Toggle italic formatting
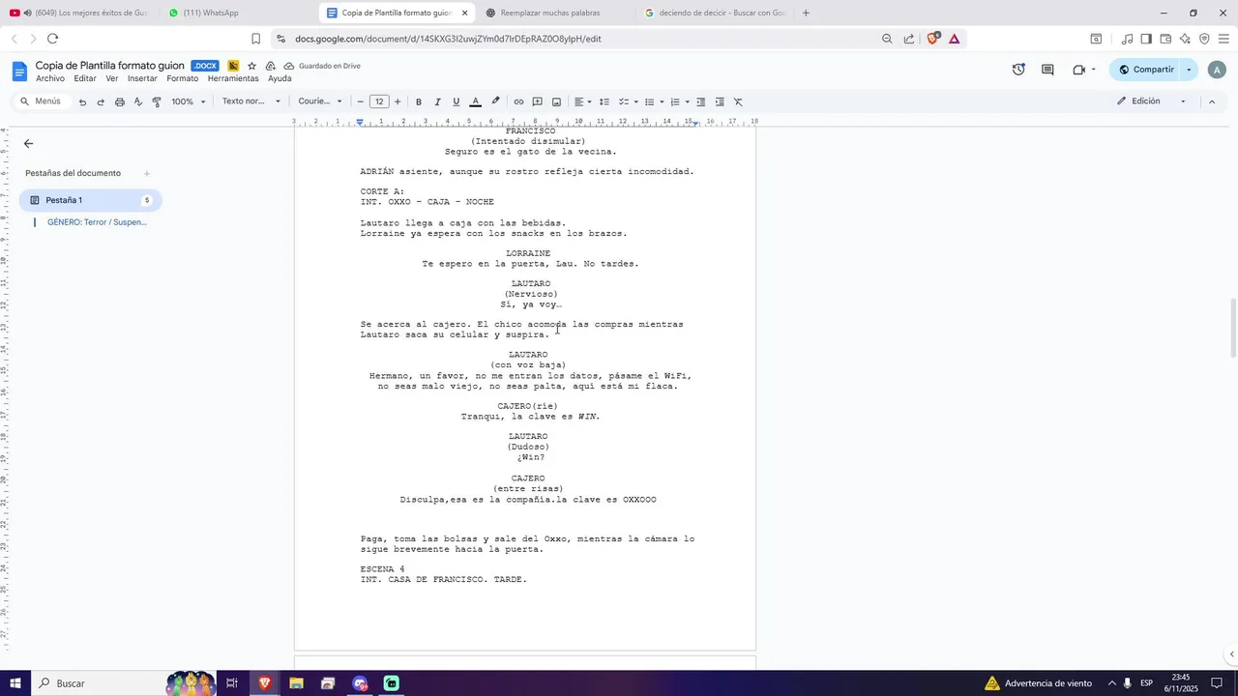 [x=437, y=101]
